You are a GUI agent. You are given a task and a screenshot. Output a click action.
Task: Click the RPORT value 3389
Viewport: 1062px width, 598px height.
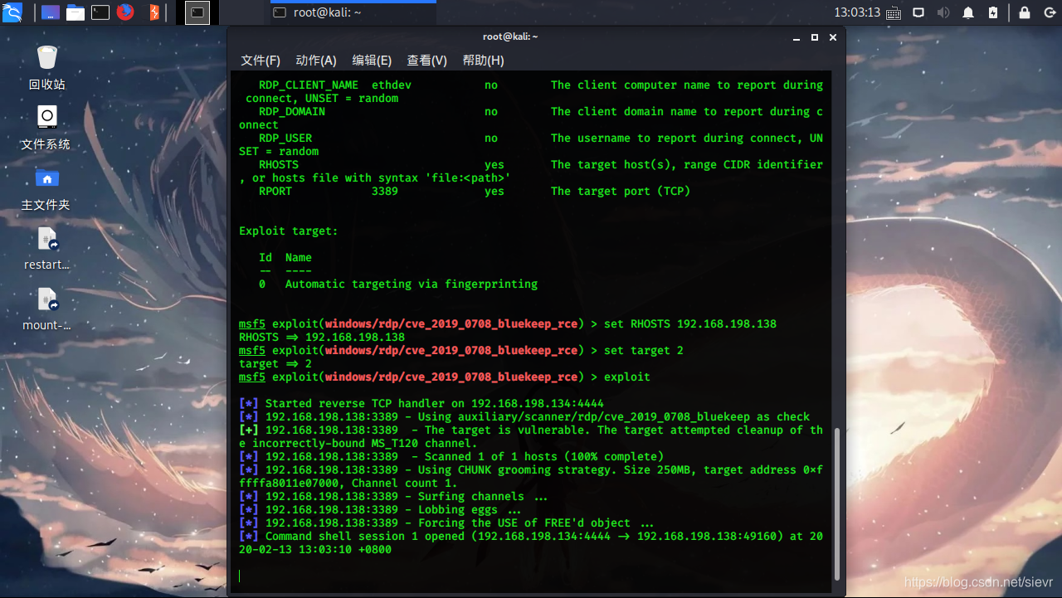click(x=385, y=191)
